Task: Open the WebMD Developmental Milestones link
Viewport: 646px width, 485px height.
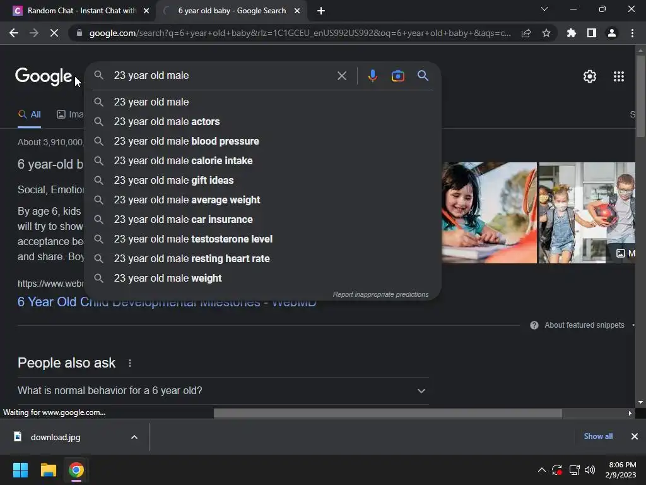Action: pos(167,302)
